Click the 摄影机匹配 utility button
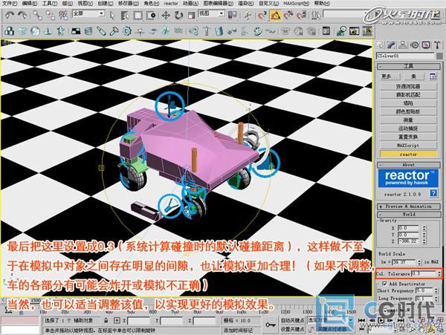 408,94
